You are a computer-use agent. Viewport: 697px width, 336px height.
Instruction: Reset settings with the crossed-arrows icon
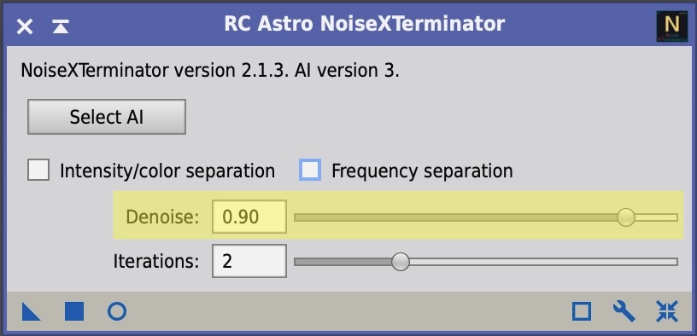[x=667, y=311]
